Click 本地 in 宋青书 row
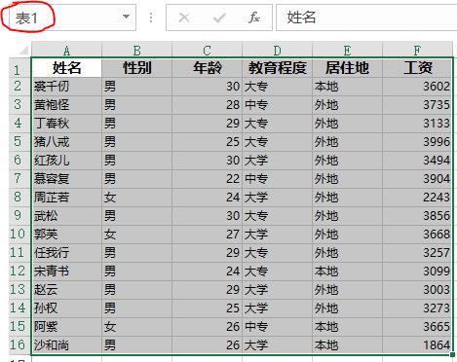The height and width of the screenshot is (362, 457). (x=347, y=271)
